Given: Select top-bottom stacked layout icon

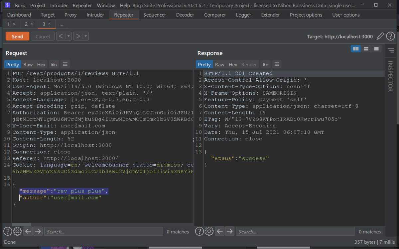Looking at the screenshot, I should coord(366,49).
